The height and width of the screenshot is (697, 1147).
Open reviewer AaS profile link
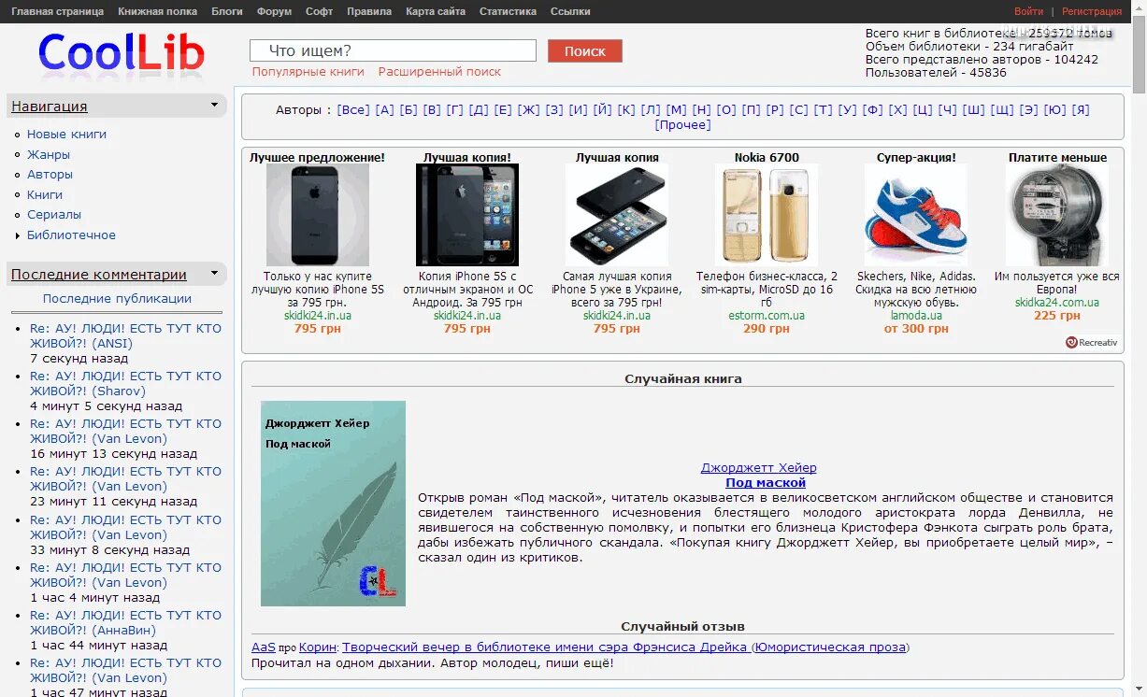coord(264,647)
